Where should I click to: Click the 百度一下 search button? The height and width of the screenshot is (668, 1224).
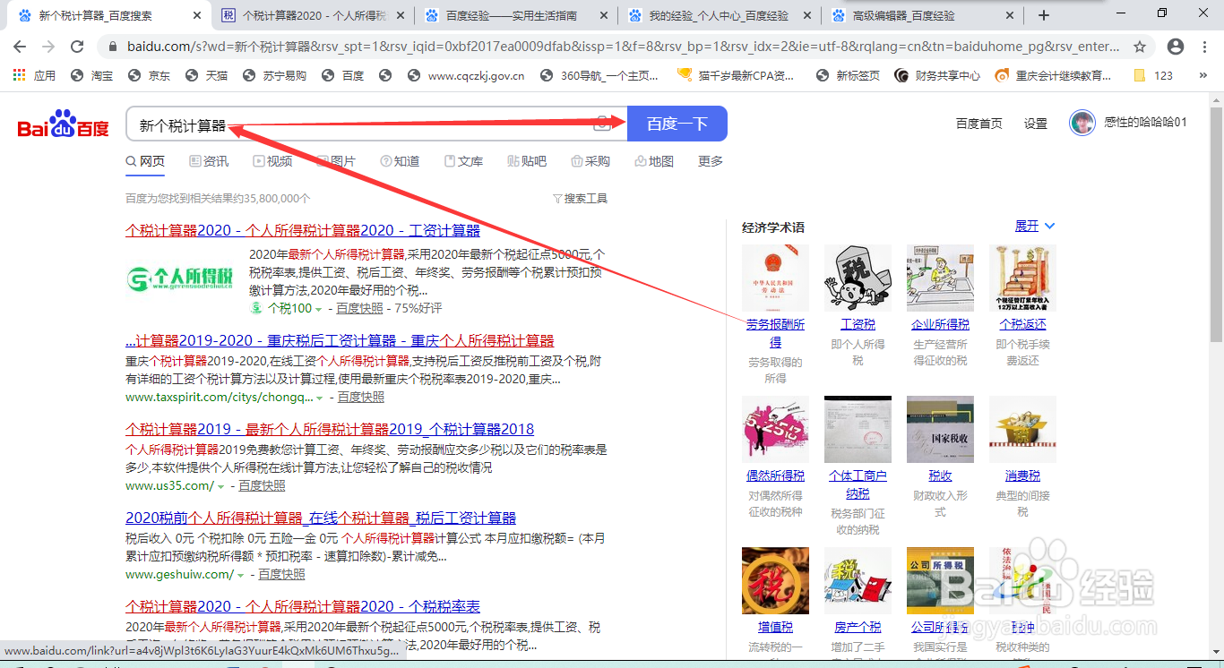tap(677, 124)
